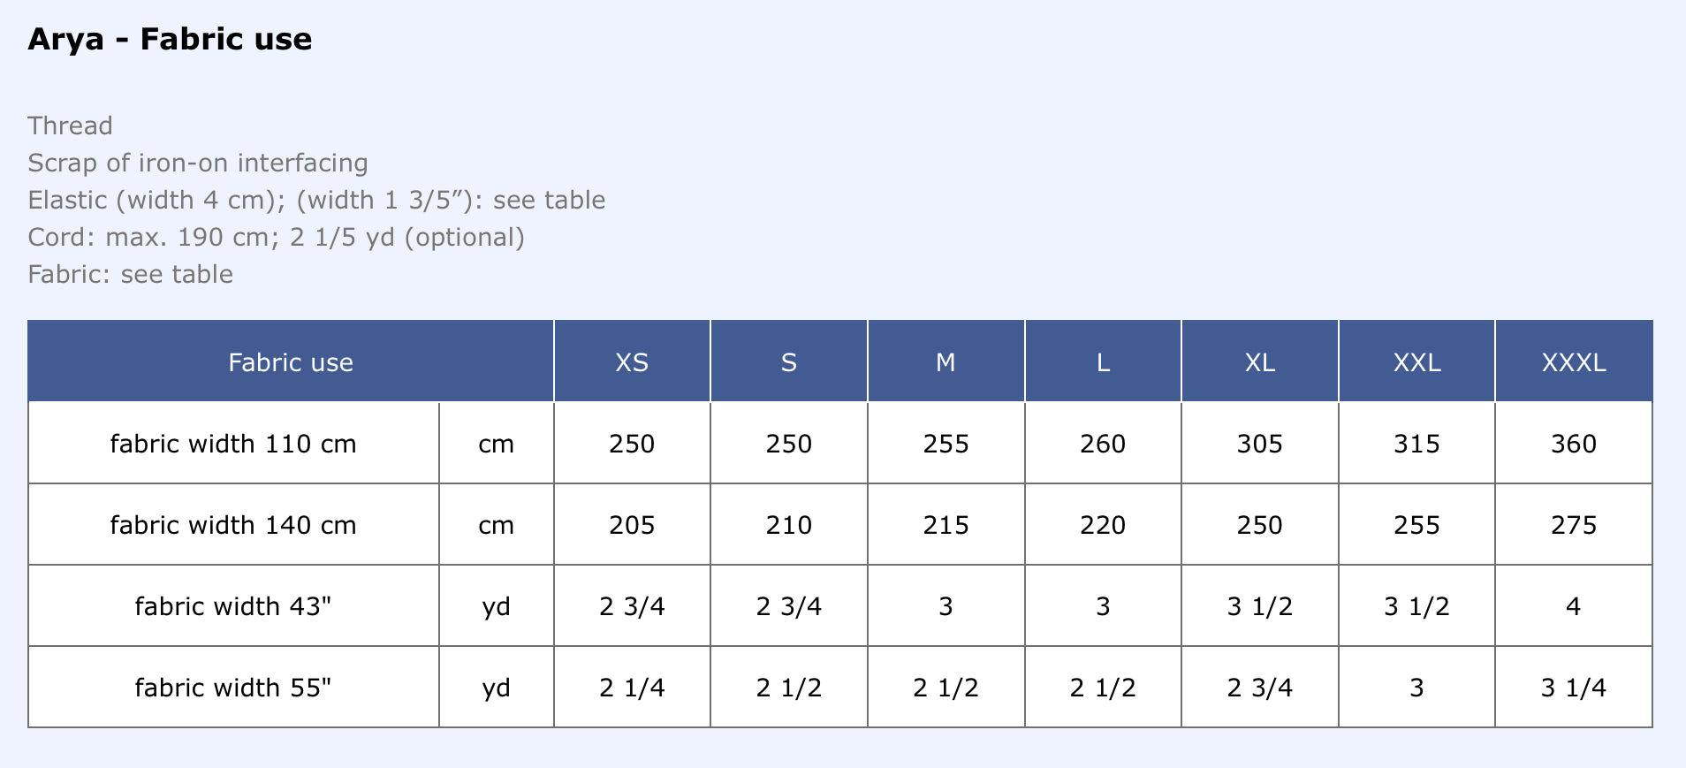Click the 'Cord: max. 190 cm' line
This screenshot has height=768, width=1686.
[276, 237]
